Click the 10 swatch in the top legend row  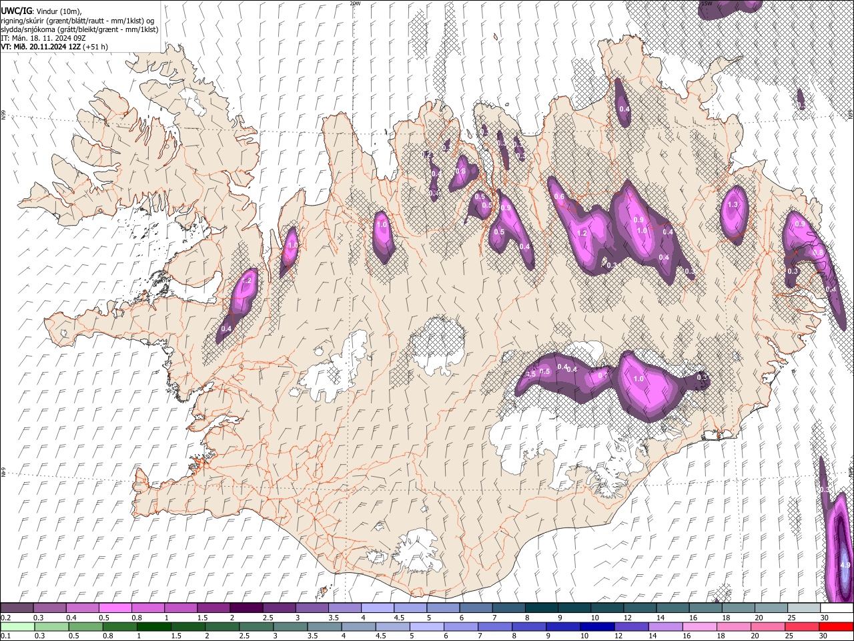(607, 608)
